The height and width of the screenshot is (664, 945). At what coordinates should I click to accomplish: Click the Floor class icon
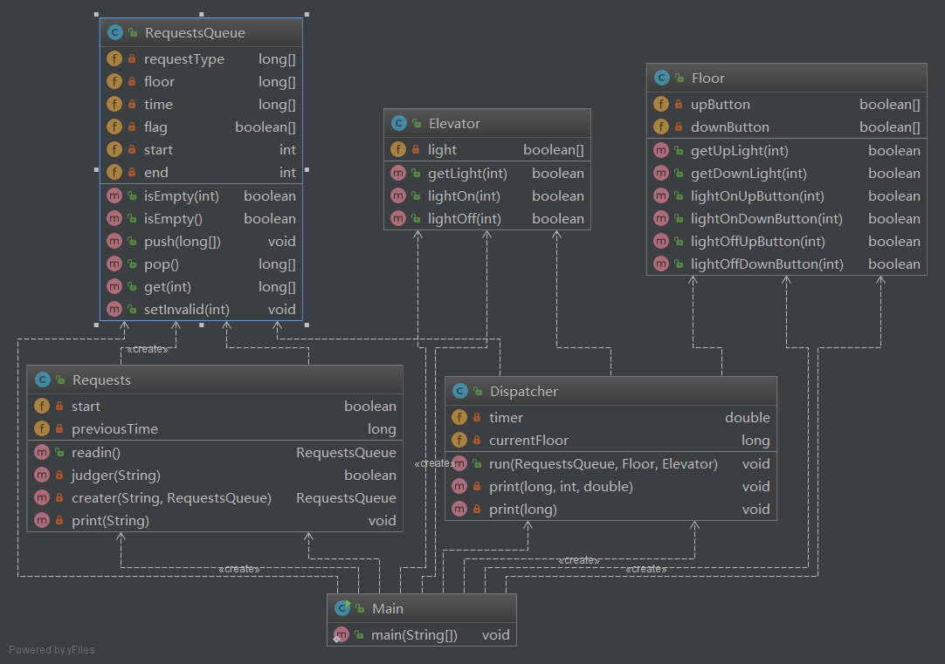662,79
